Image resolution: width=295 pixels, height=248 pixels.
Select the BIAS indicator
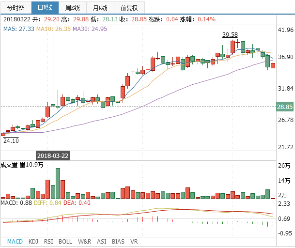point(118,241)
